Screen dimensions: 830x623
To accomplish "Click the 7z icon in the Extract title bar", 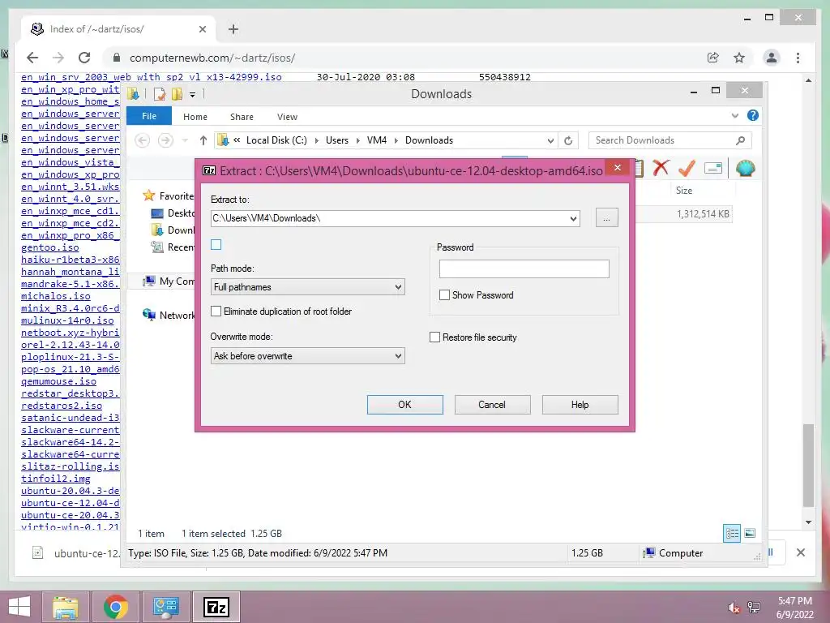I will (210, 170).
